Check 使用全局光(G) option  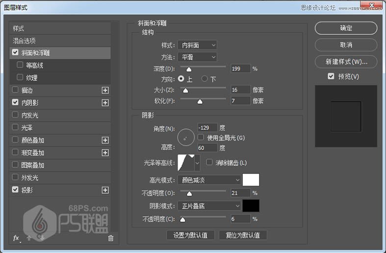pyautogui.click(x=201, y=137)
